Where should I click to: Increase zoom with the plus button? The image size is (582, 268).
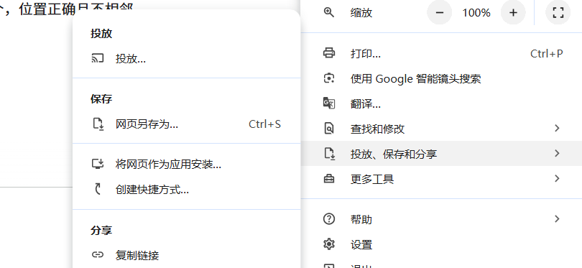[513, 13]
